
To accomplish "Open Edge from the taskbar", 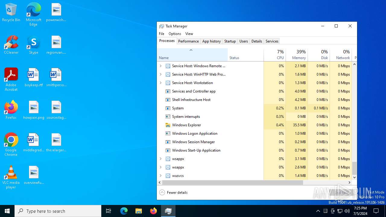I will click(x=124, y=211).
